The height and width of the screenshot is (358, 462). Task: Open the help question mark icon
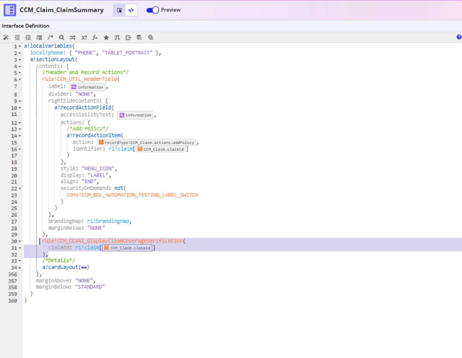tap(459, 37)
